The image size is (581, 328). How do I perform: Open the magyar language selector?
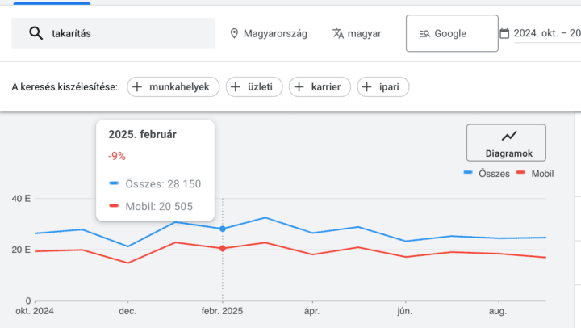pyautogui.click(x=357, y=33)
